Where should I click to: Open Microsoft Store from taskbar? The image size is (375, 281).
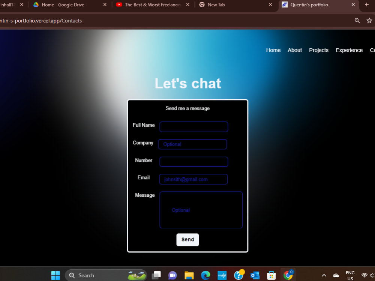271,275
